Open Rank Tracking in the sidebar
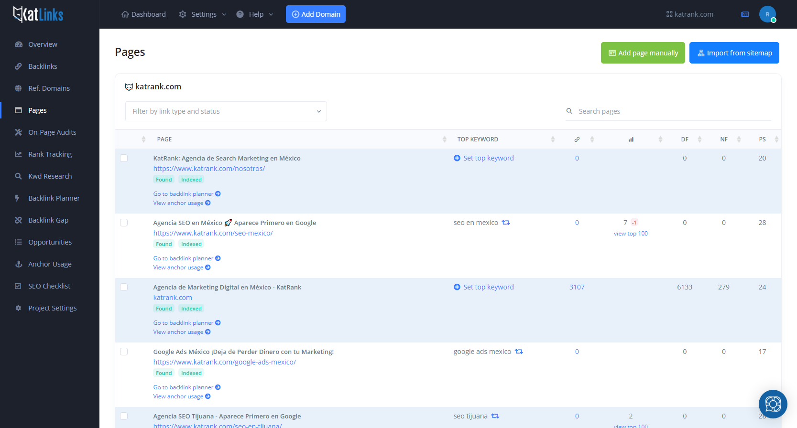 pyautogui.click(x=50, y=154)
